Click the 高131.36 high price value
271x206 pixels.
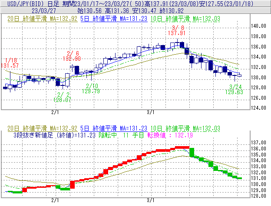coord(117,11)
